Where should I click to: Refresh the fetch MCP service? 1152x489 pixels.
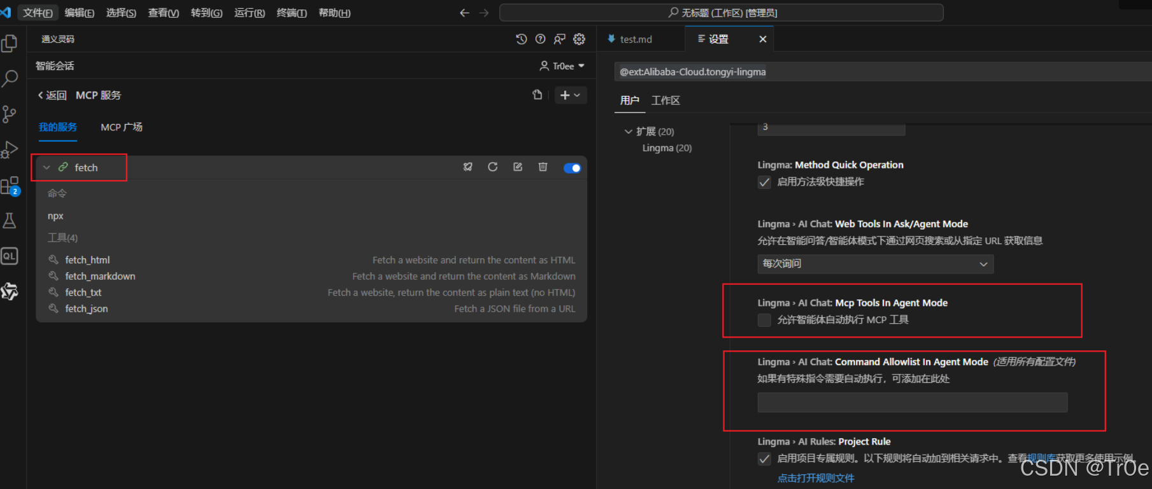493,167
